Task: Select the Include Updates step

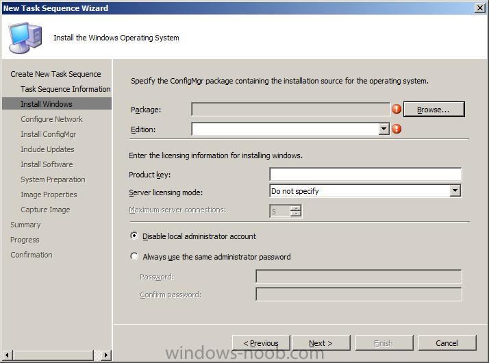Action: click(x=47, y=149)
